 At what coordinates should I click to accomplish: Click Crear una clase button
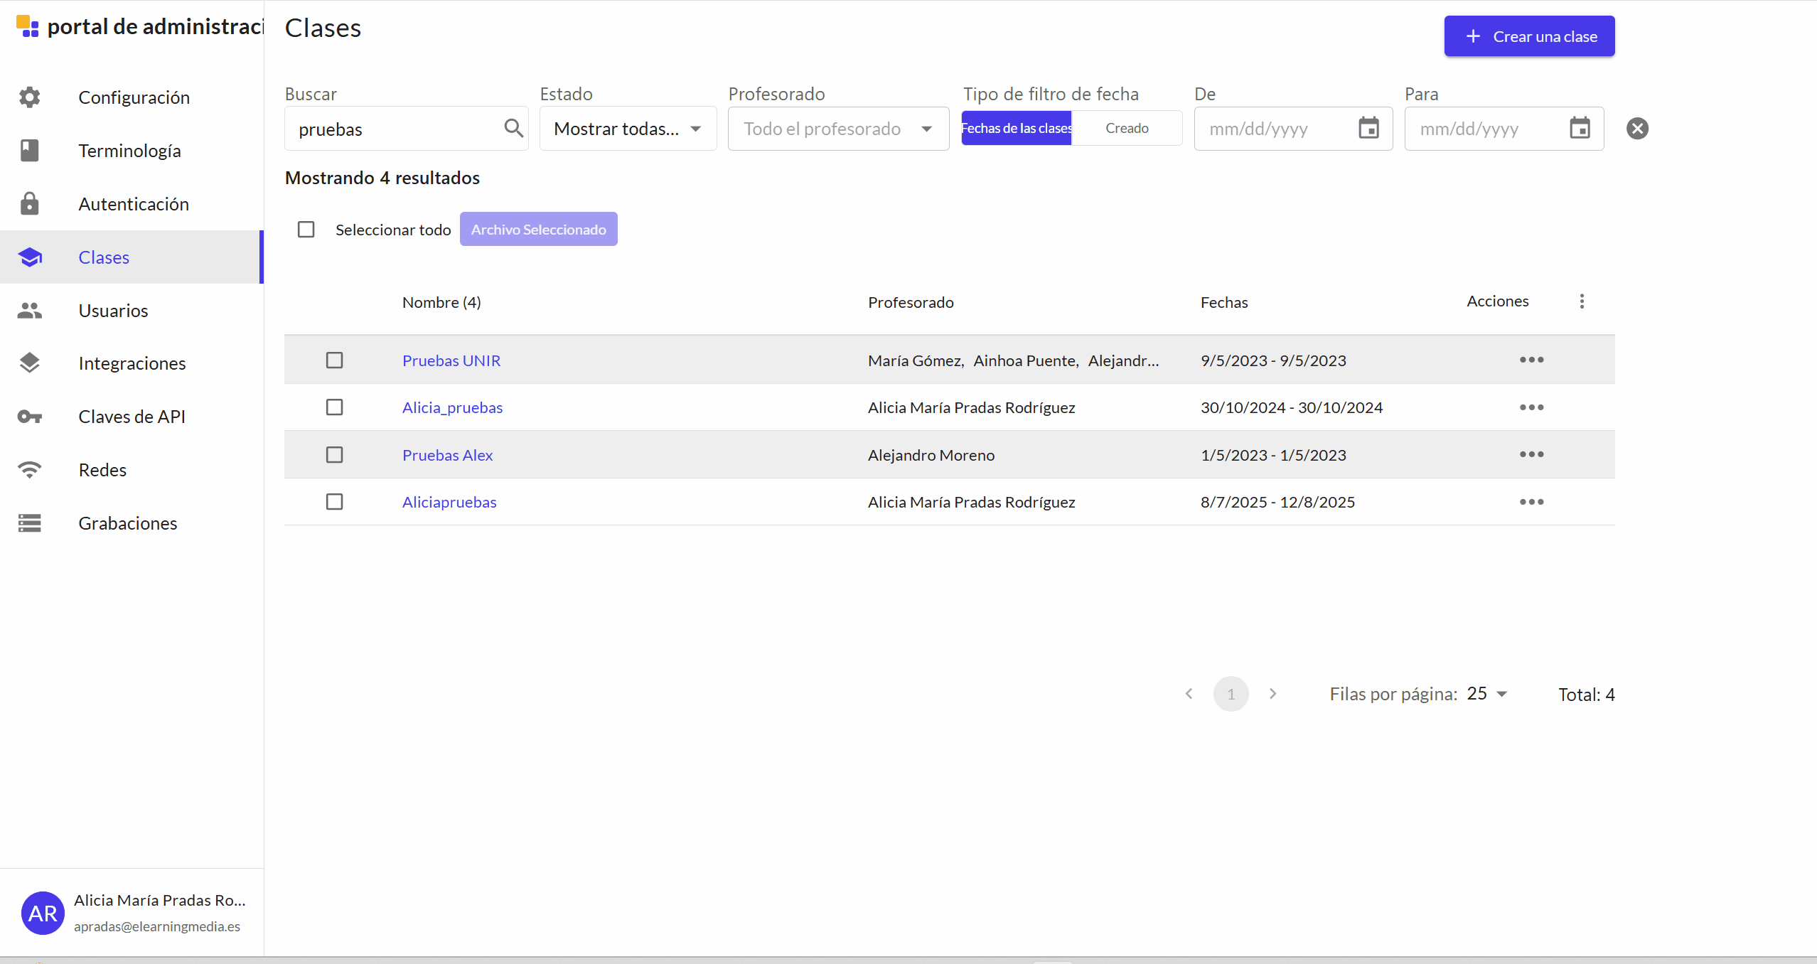1529,36
